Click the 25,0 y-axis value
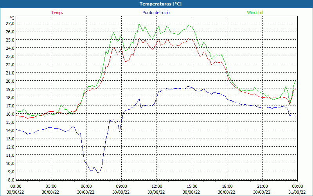The width and height of the screenshot is (313, 196). 10,40
